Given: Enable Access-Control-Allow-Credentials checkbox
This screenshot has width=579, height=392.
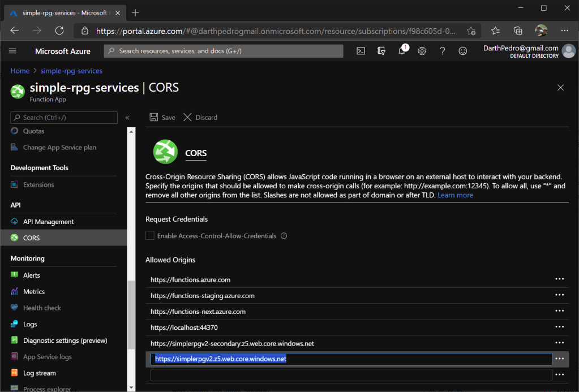Looking at the screenshot, I should (x=150, y=236).
